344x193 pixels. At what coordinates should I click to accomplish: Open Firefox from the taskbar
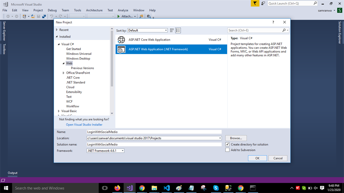[117, 188]
